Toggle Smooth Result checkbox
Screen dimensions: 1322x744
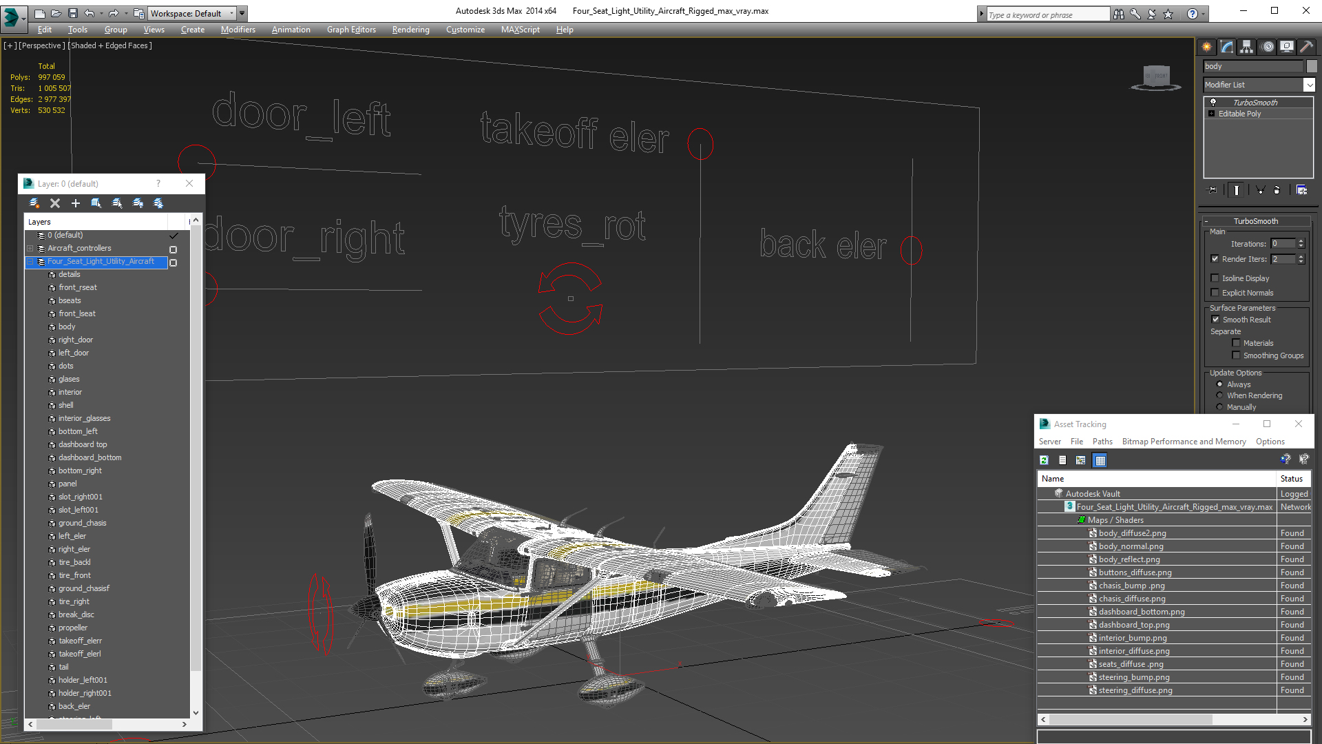tap(1216, 320)
